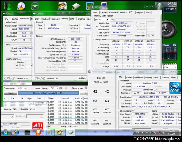Select Memory tab in the SPD window

coord(123,12)
